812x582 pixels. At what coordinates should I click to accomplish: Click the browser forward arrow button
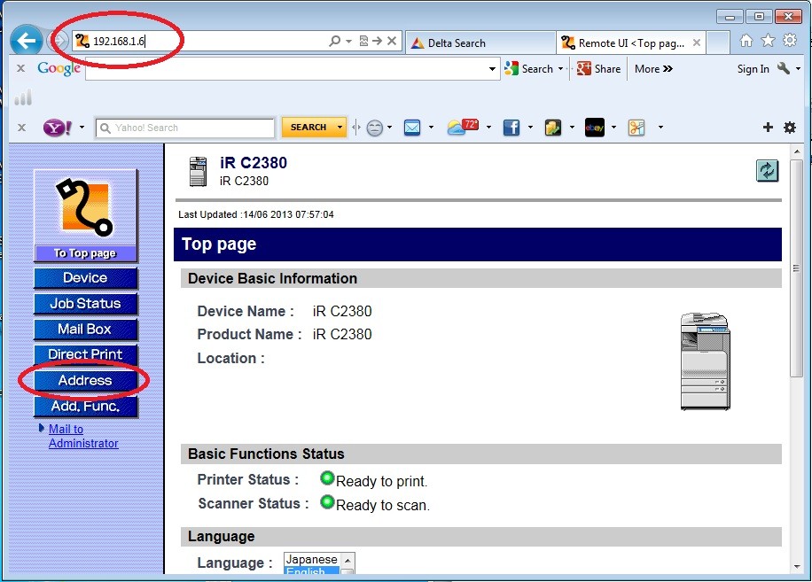59,41
